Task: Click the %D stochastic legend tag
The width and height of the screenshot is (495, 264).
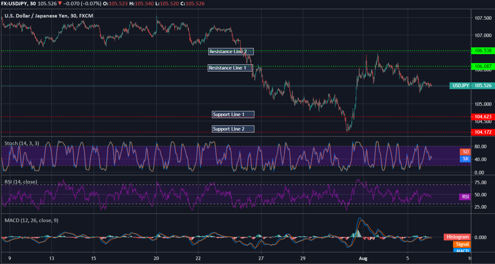Action: 465,152
